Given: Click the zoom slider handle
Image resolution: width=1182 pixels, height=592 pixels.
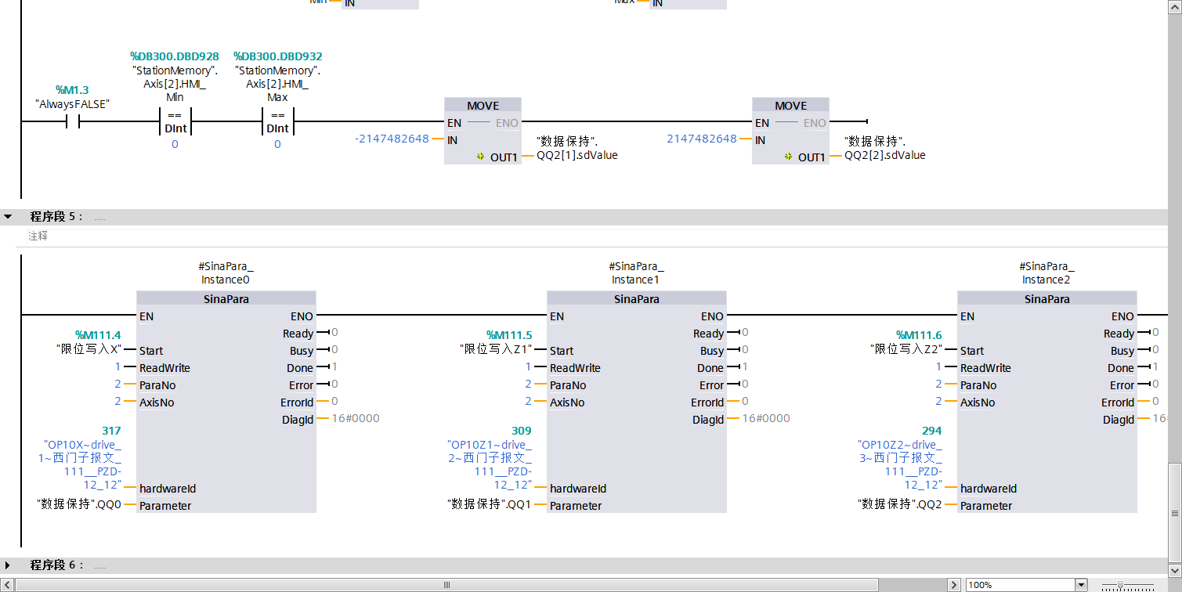Looking at the screenshot, I should 1121,585.
